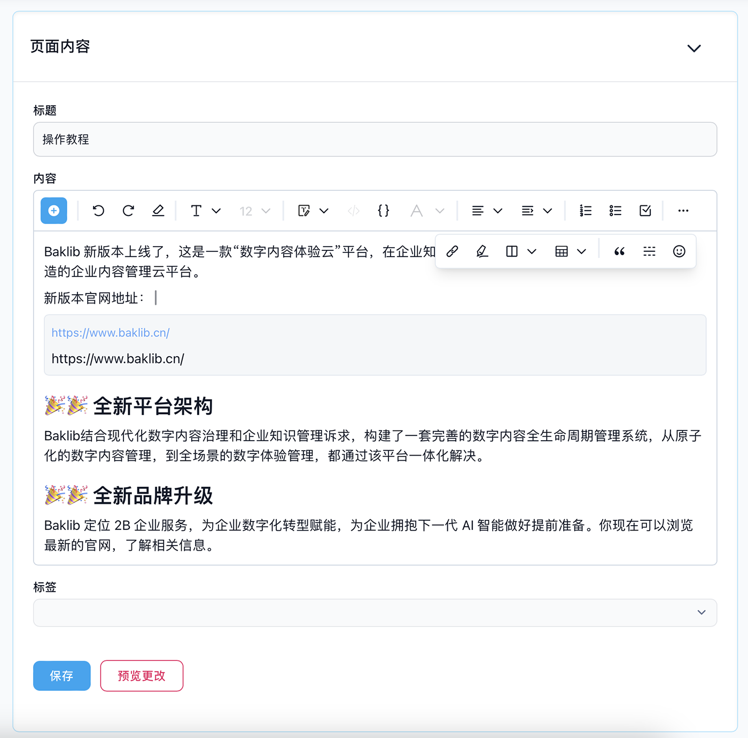The width and height of the screenshot is (748, 738).
Task: Click the 页面内容 section title
Action: pyautogui.click(x=60, y=47)
